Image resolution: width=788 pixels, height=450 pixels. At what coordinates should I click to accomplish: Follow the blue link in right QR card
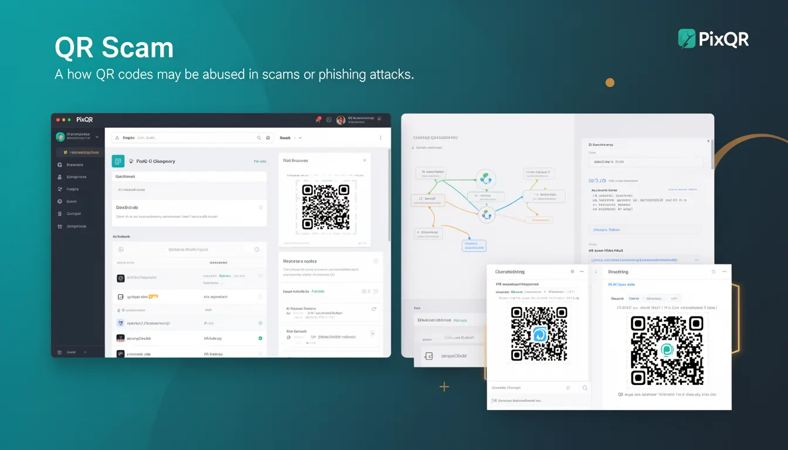[x=621, y=284]
